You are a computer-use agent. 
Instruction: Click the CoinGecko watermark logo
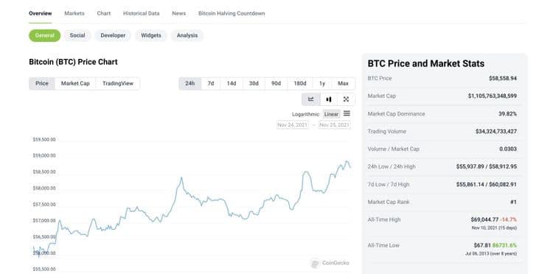pyautogui.click(x=330, y=263)
